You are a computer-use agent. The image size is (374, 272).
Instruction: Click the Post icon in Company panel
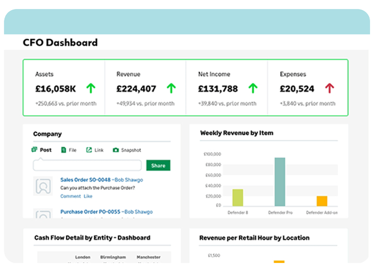[34, 149]
